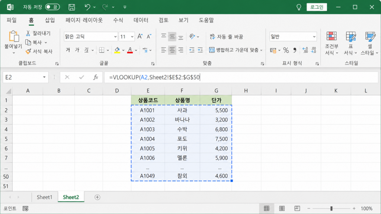Open format as table (표 서식)

[350, 43]
